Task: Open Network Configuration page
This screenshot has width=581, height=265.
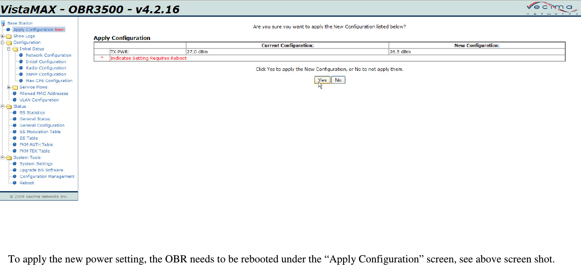Action: [x=49, y=55]
